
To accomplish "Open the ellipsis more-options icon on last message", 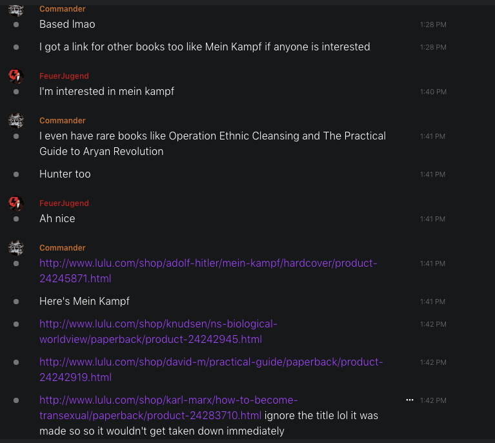I will (409, 400).
